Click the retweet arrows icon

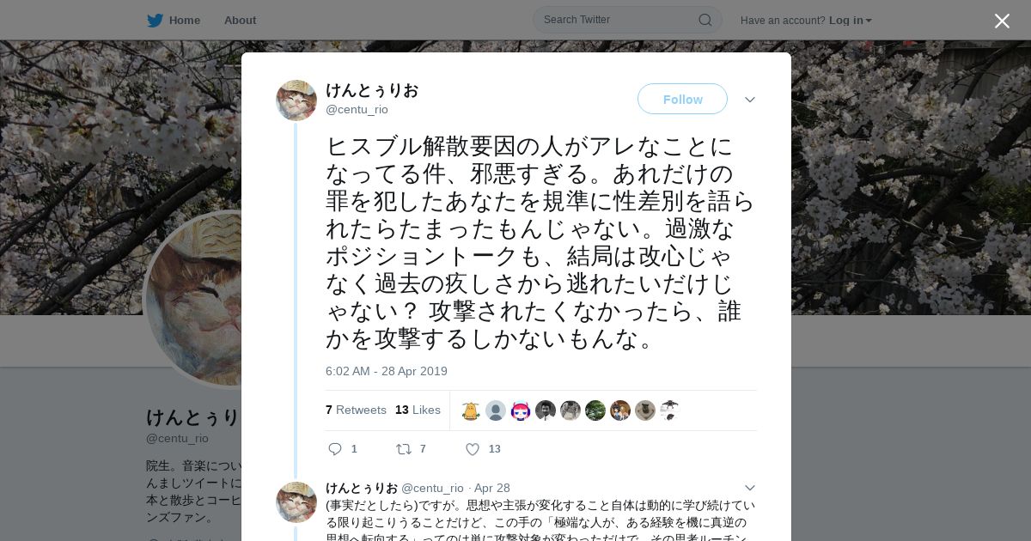click(x=404, y=449)
